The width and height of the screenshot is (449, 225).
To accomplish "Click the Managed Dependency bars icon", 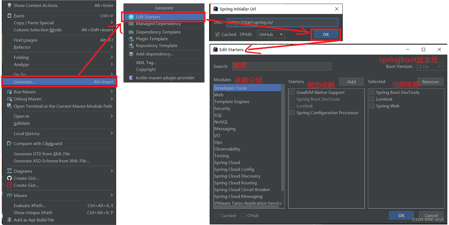I will [131, 24].
